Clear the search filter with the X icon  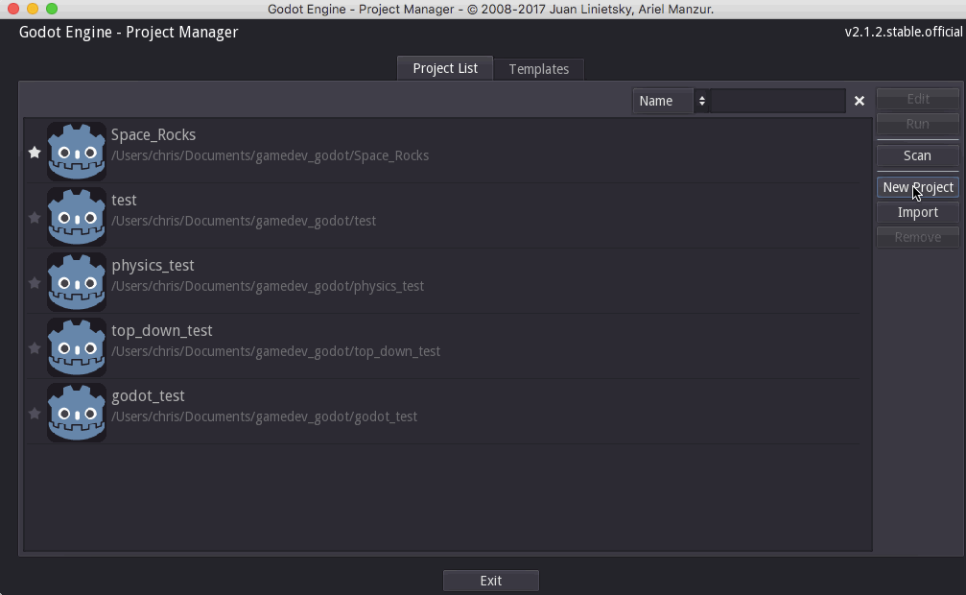tap(860, 101)
